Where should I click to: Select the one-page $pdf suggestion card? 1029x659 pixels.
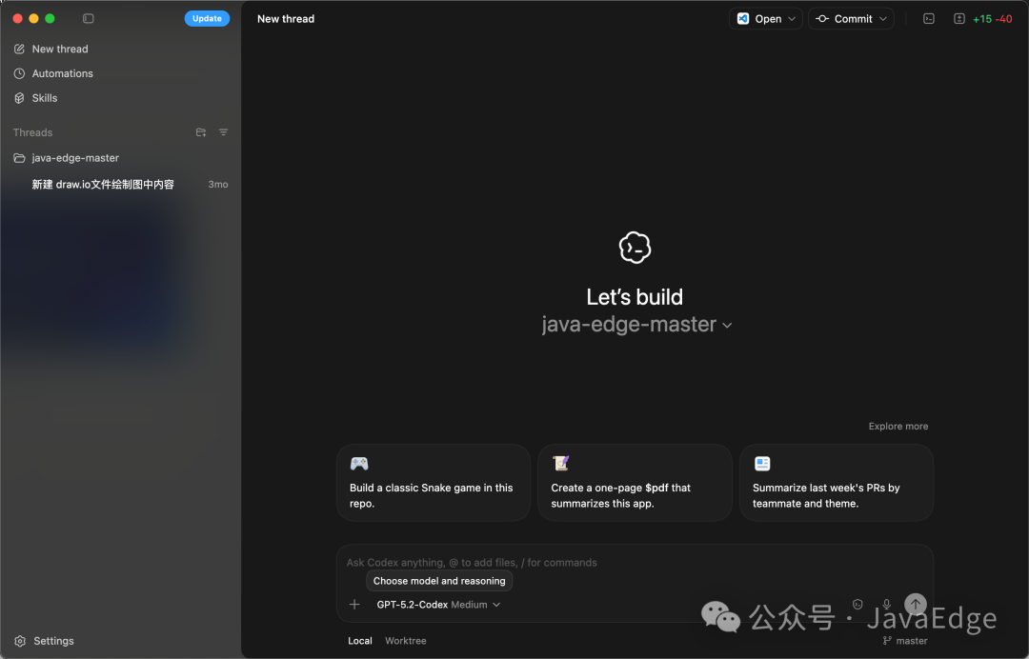(x=635, y=483)
